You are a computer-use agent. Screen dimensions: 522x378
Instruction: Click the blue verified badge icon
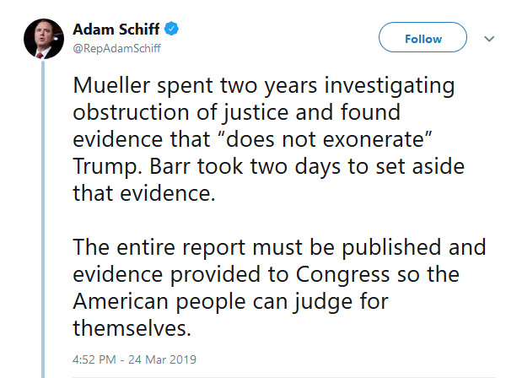tap(172, 29)
